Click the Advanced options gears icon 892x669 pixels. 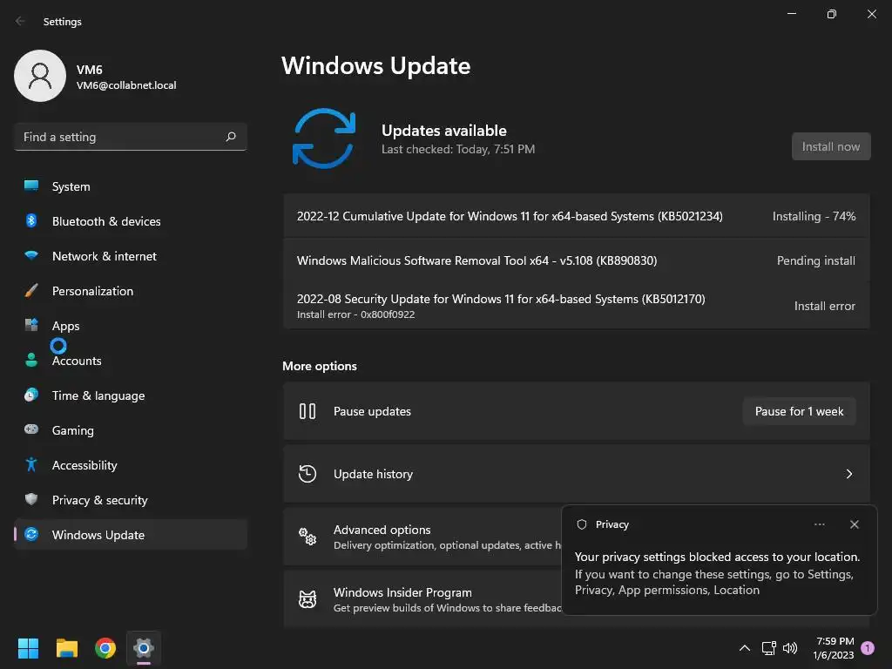tap(307, 537)
